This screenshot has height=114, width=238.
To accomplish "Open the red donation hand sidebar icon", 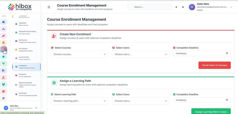I will [x=3, y=77].
